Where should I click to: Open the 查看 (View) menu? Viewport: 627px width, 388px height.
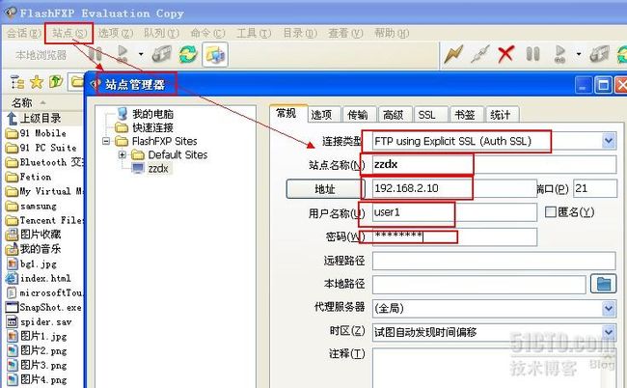tap(345, 33)
